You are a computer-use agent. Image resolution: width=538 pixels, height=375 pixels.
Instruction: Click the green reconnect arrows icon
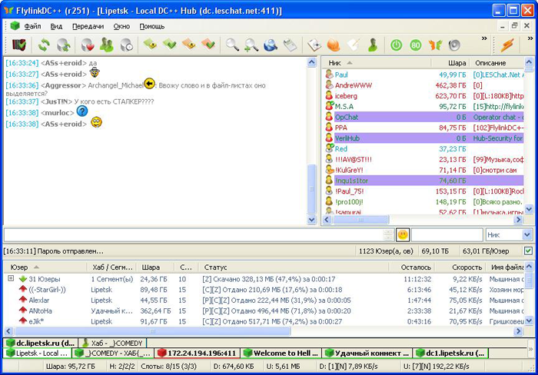44,45
